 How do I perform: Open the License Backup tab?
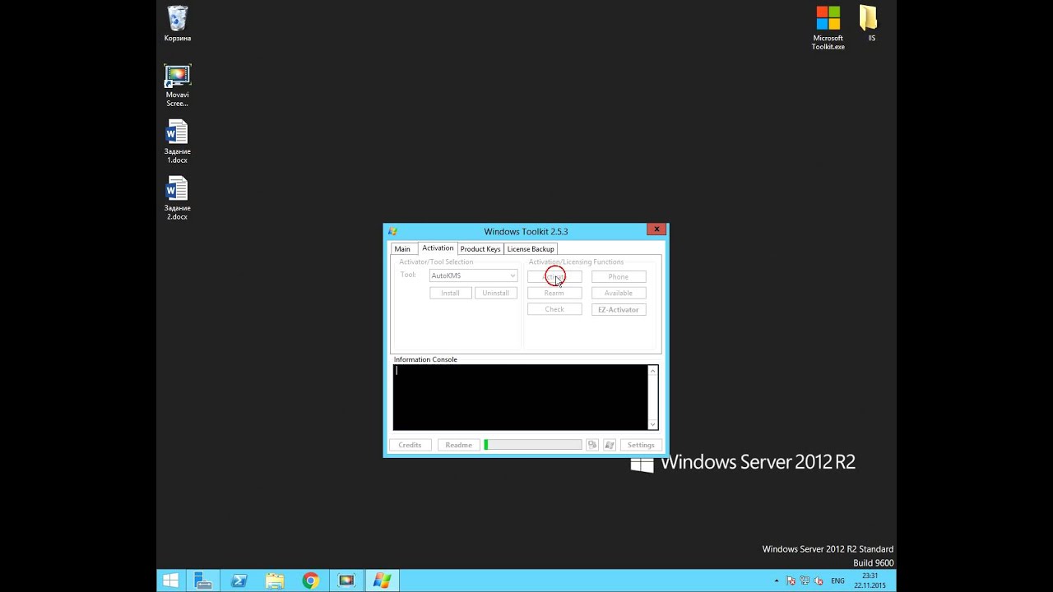click(531, 249)
